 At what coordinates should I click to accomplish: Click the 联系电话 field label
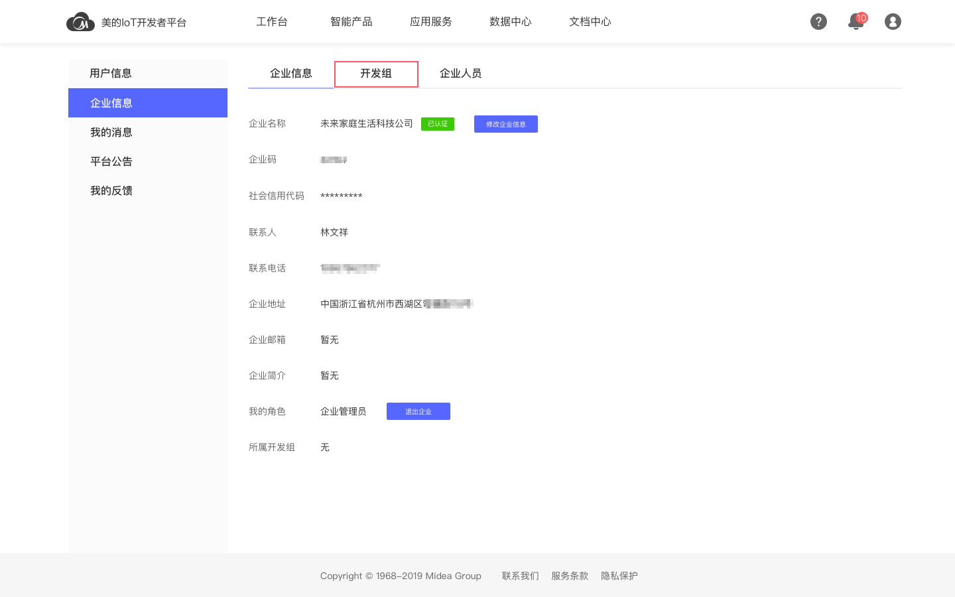pos(267,268)
